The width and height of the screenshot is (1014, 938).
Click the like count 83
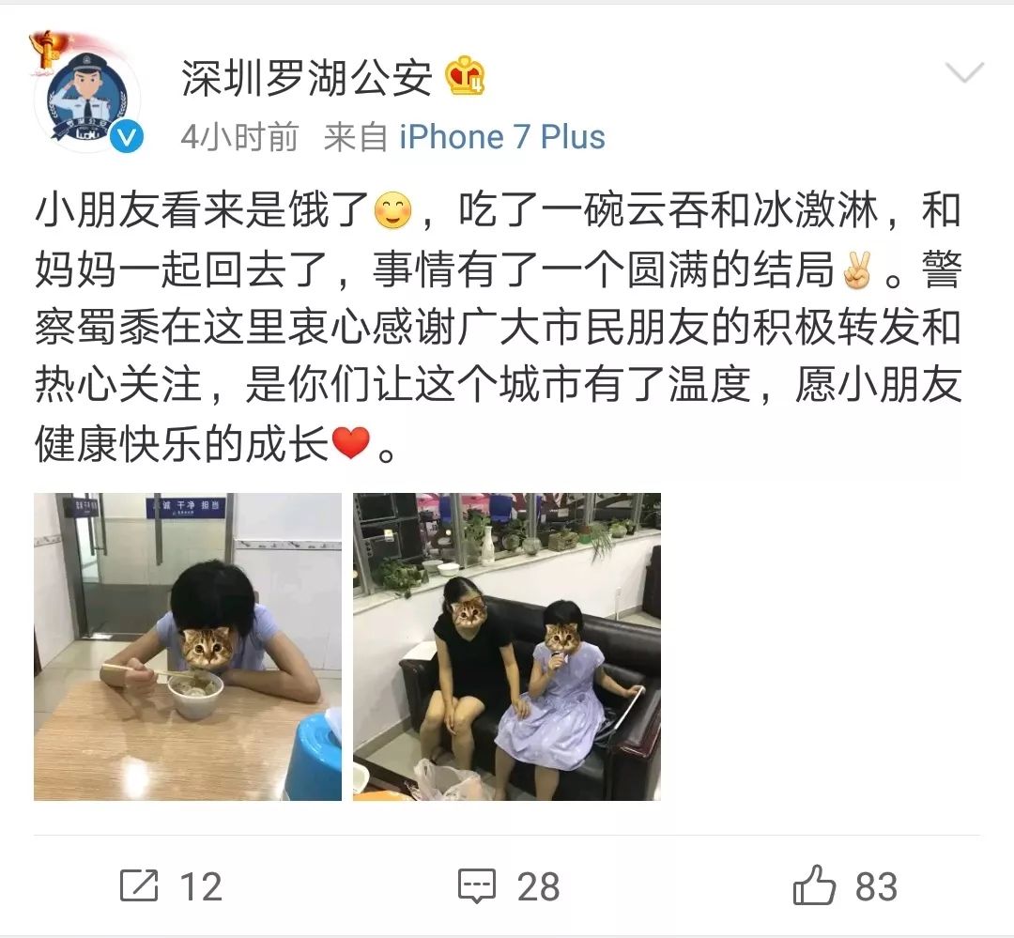coord(876,887)
